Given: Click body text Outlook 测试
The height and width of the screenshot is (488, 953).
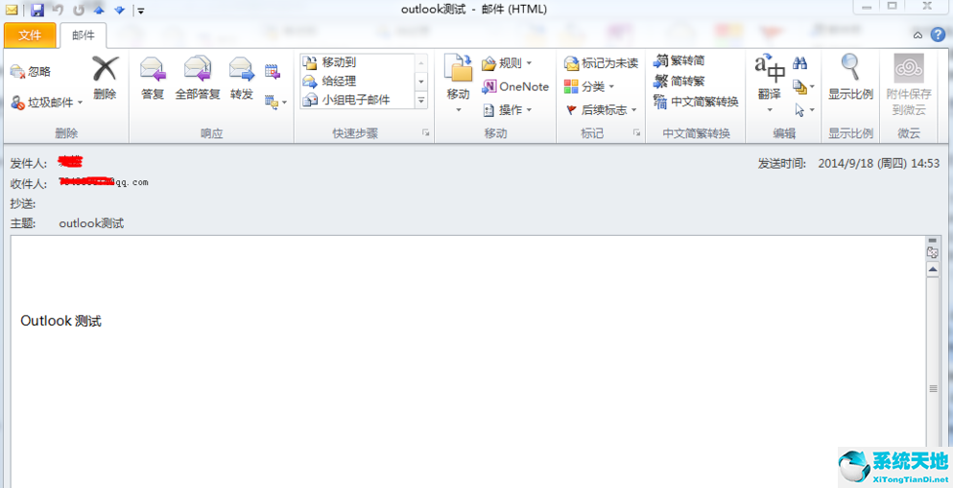Looking at the screenshot, I should point(60,321).
